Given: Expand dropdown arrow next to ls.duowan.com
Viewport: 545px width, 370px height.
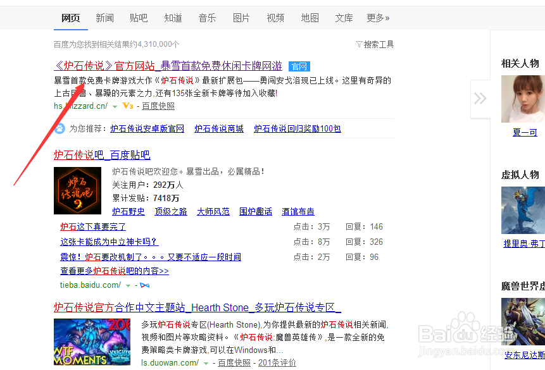Looking at the screenshot, I should [206, 364].
